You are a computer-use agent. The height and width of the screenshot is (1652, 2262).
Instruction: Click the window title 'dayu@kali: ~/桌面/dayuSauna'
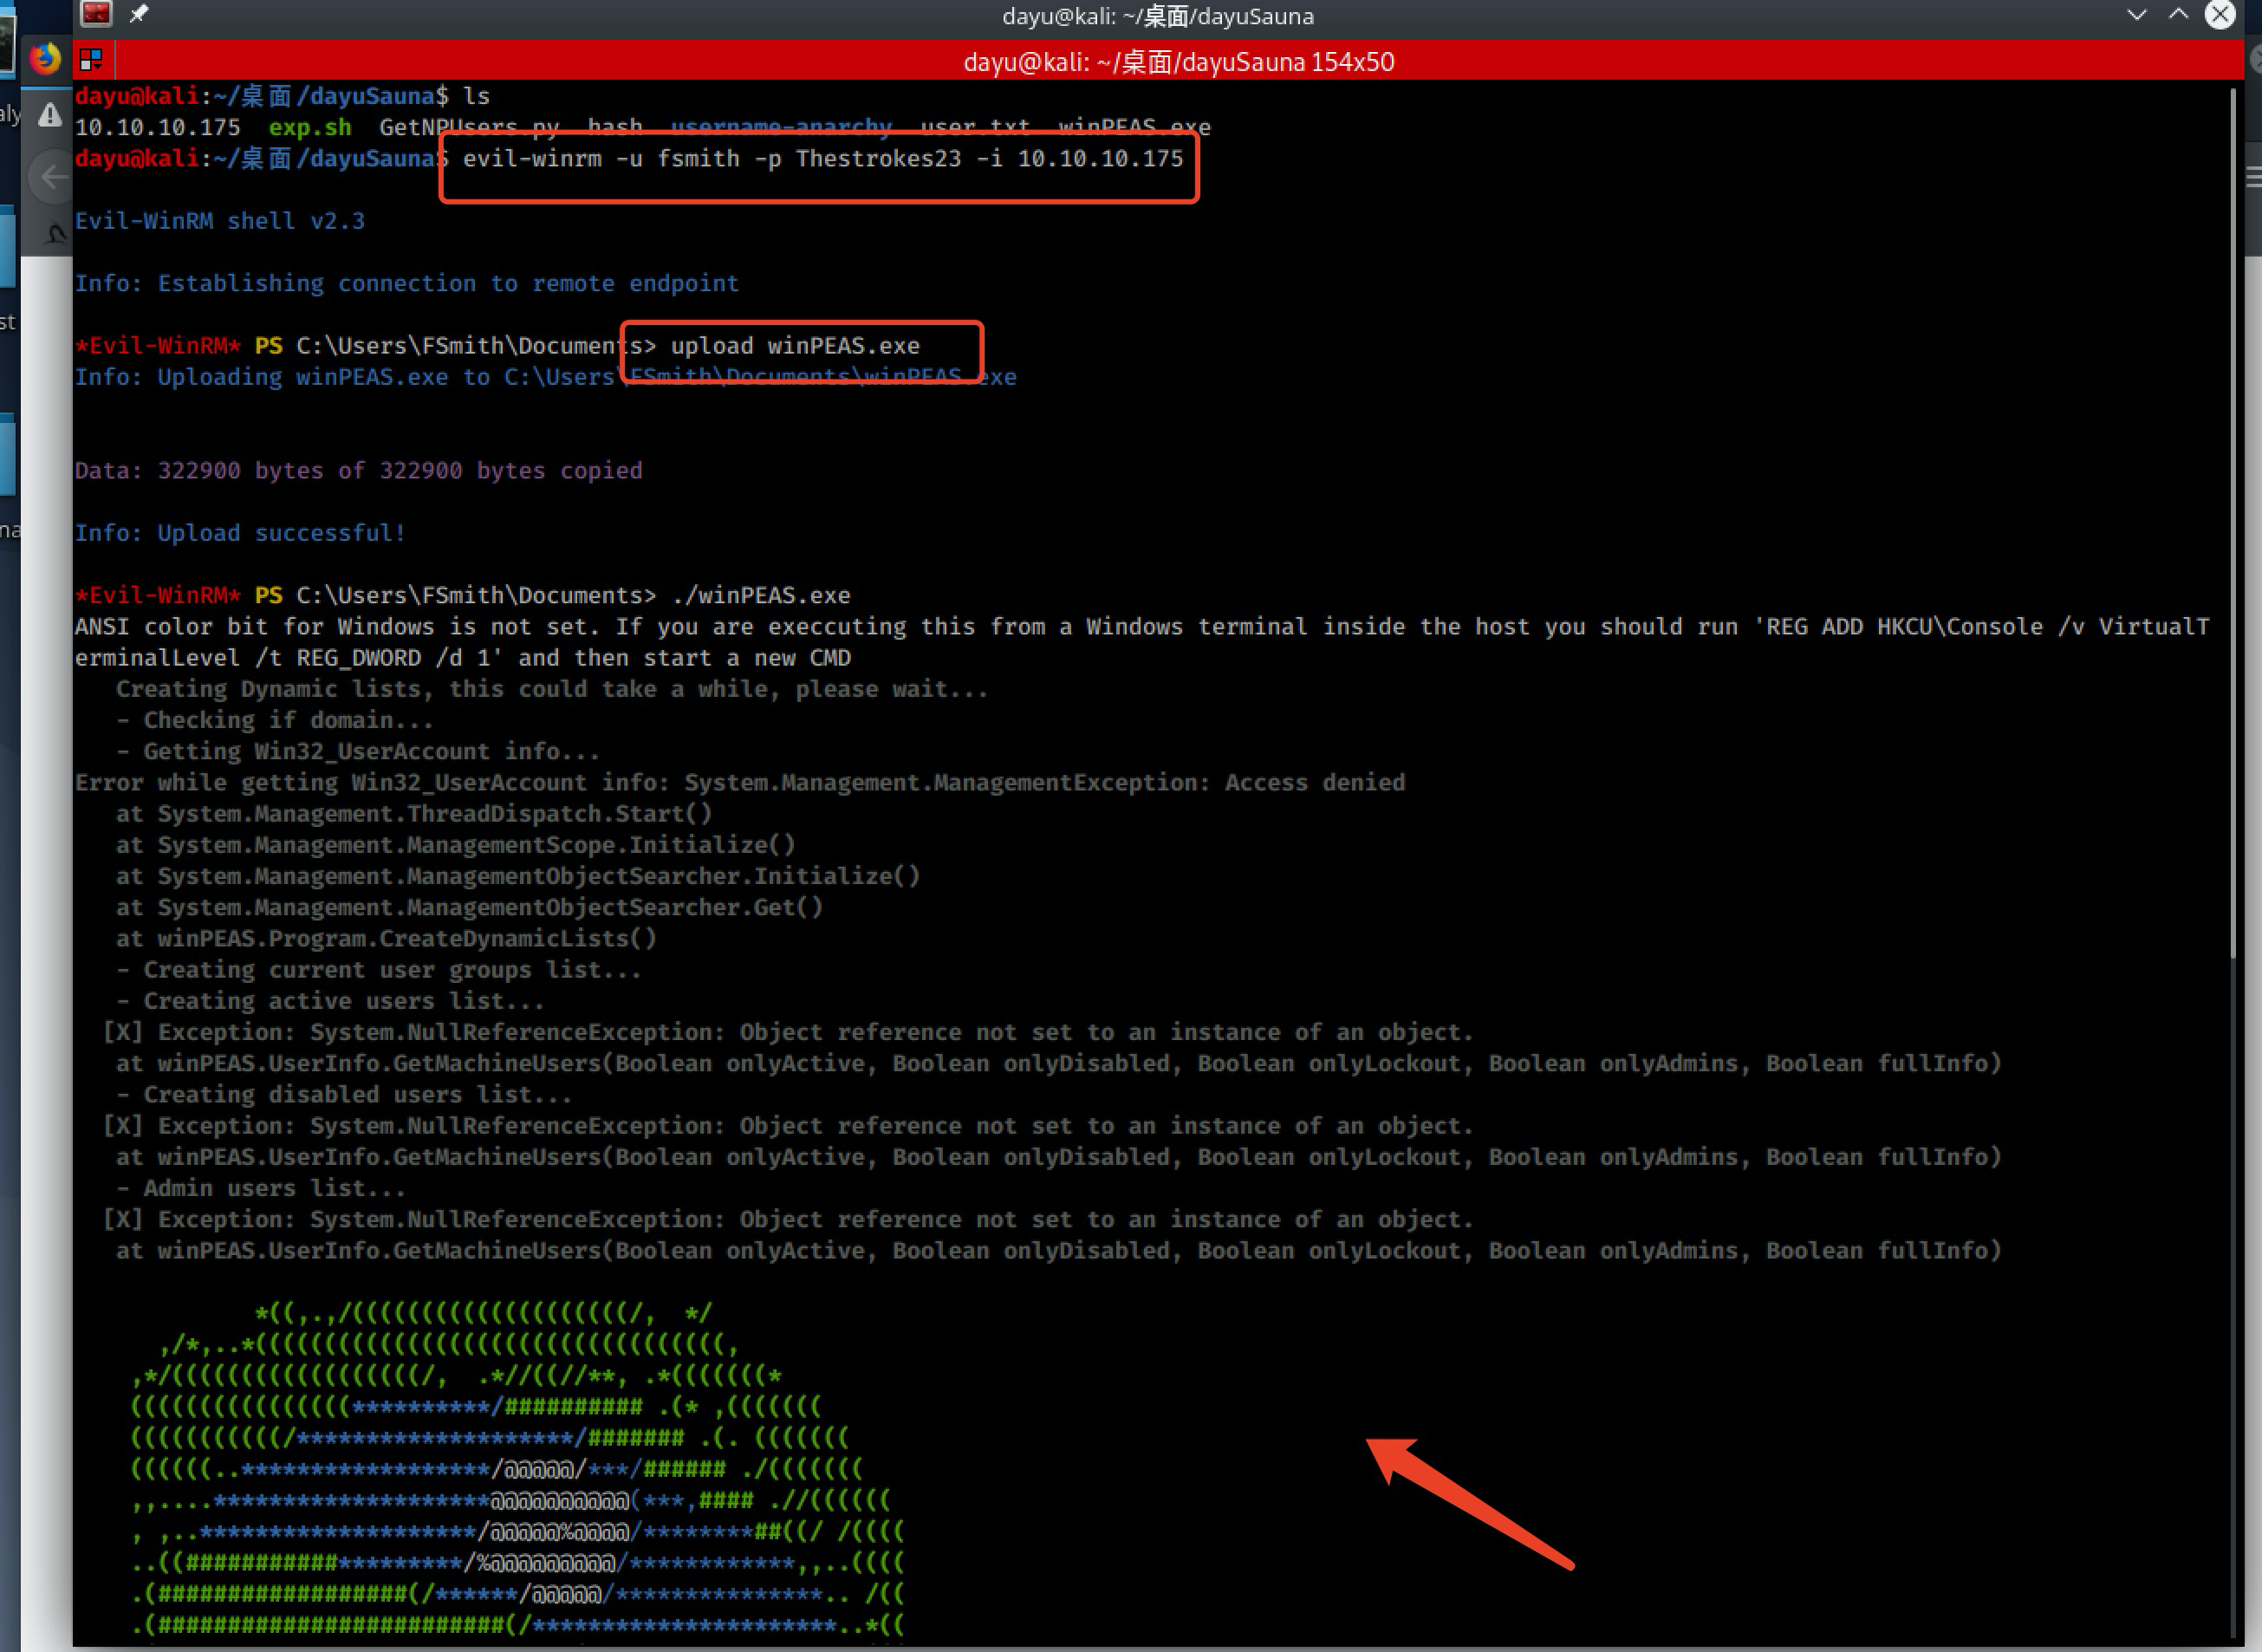click(1158, 16)
